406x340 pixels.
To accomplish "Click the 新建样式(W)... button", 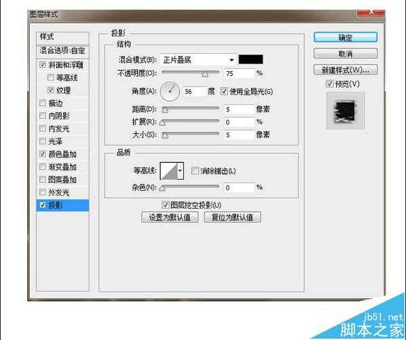I will (x=345, y=70).
